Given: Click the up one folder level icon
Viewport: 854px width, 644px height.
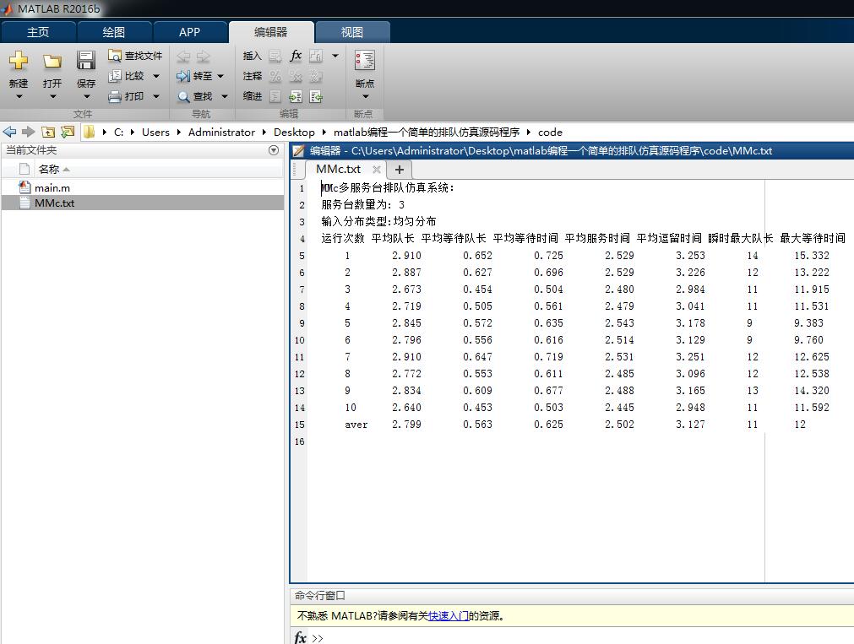Looking at the screenshot, I should click(x=48, y=132).
